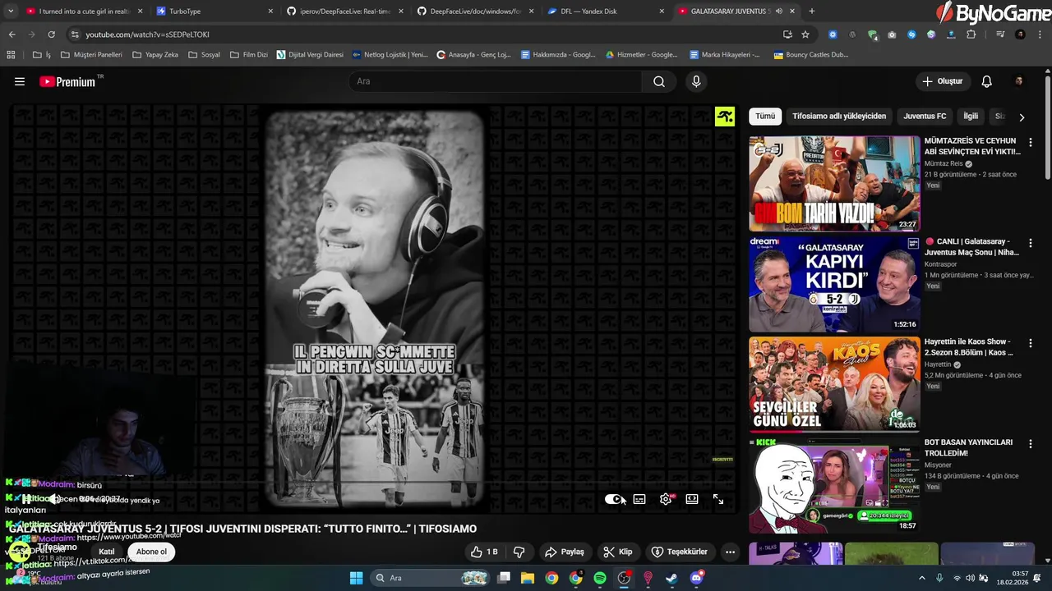Select the Tümü filter chip
The width and height of the screenshot is (1052, 591).
[765, 117]
